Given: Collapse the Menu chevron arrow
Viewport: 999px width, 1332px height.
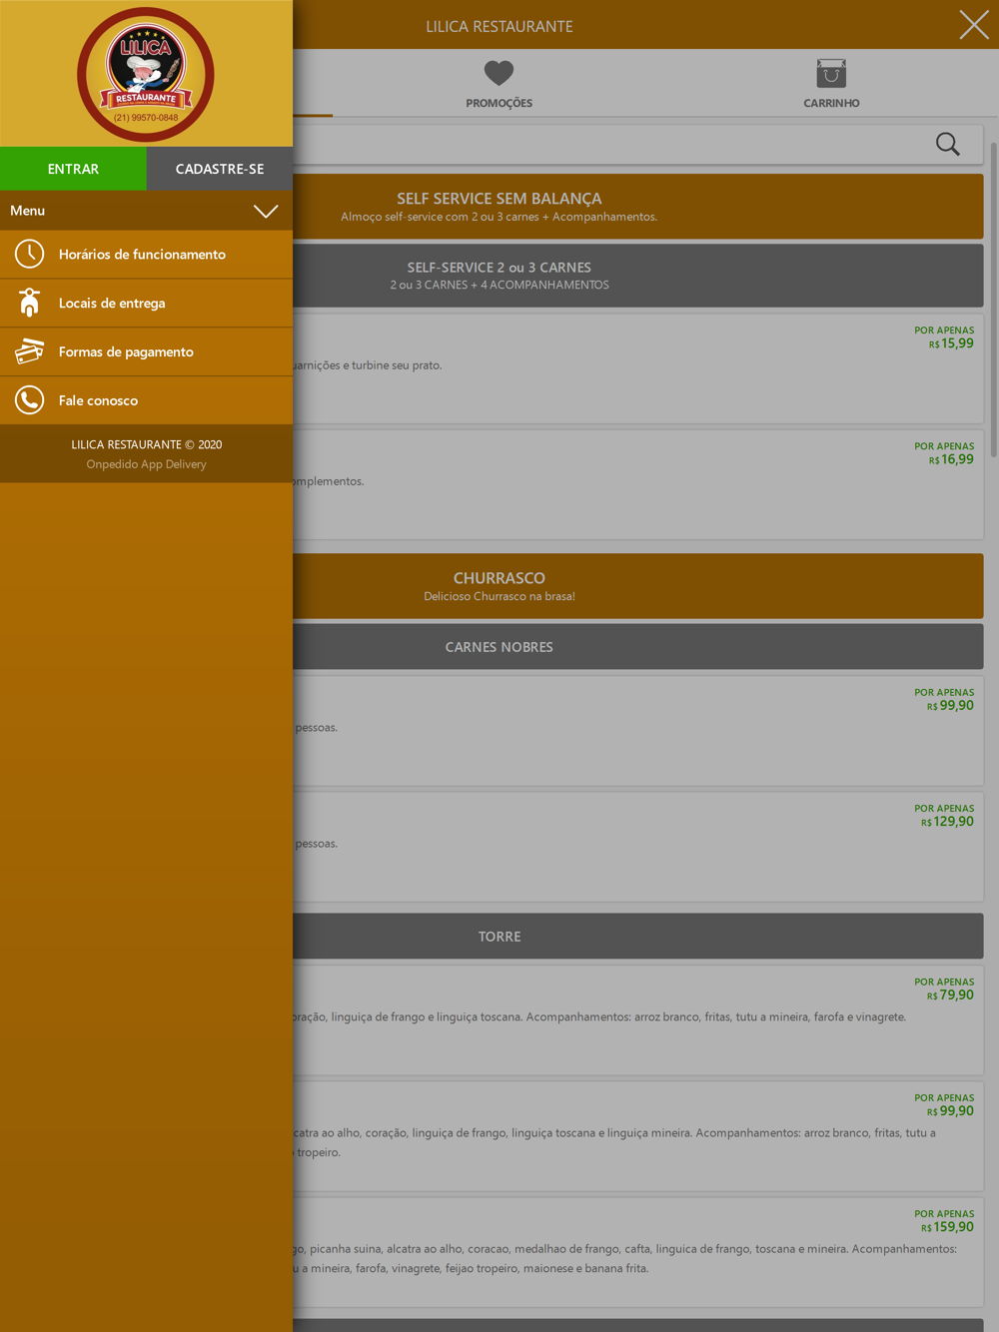Looking at the screenshot, I should coord(266,211).
